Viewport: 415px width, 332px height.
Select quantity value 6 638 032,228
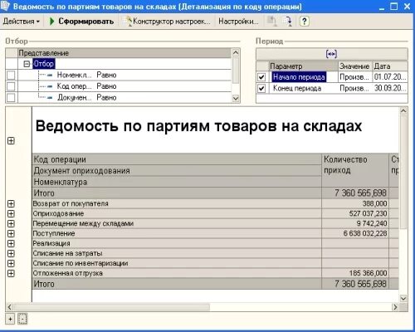pos(355,234)
